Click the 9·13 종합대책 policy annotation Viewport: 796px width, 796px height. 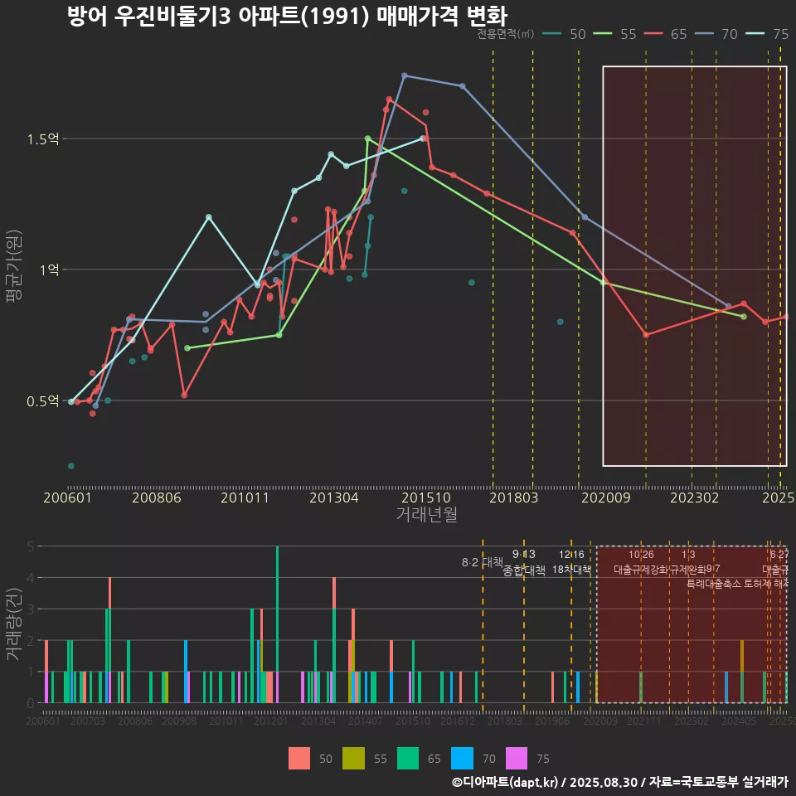524,562
